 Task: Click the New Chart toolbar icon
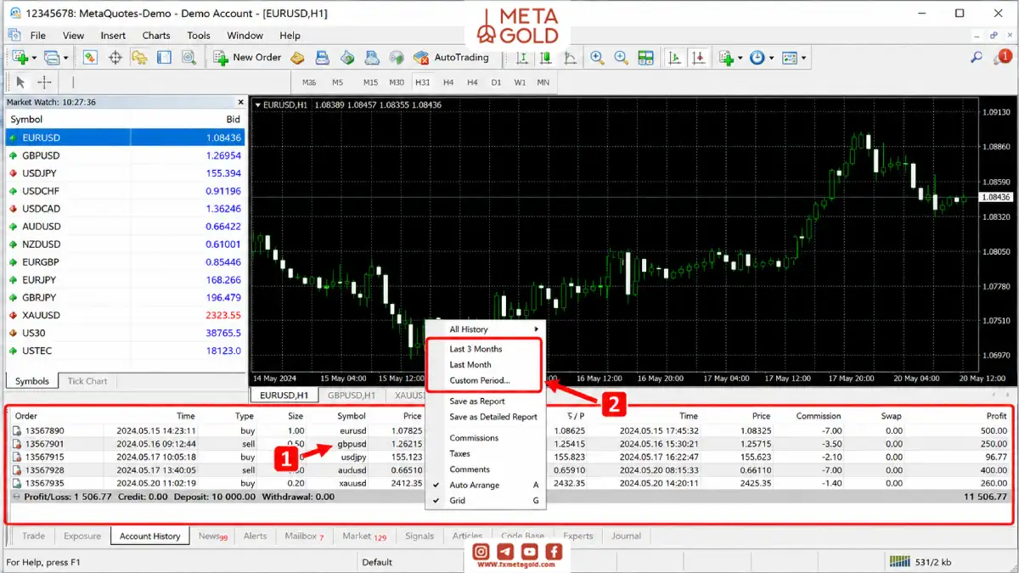(x=19, y=58)
